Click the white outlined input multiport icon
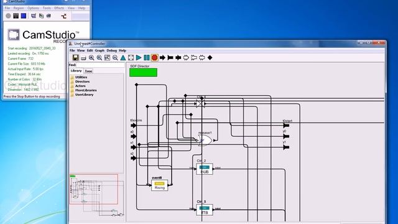Viewport: 398px width, 224px height. click(x=186, y=58)
